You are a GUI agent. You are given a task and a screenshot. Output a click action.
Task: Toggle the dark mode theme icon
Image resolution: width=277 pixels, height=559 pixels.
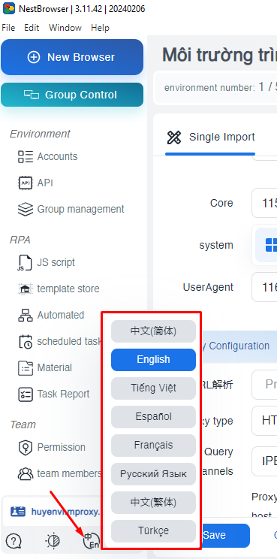[x=53, y=541]
